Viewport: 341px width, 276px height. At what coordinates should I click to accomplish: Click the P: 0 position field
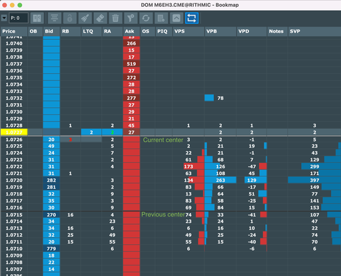click(19, 18)
